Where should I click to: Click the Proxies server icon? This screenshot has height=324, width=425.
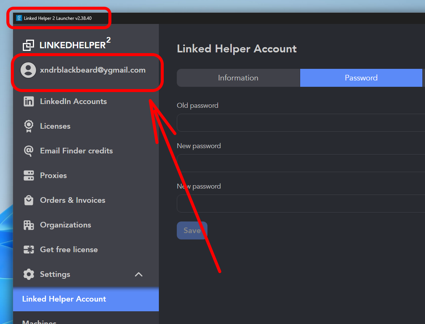[x=29, y=175]
